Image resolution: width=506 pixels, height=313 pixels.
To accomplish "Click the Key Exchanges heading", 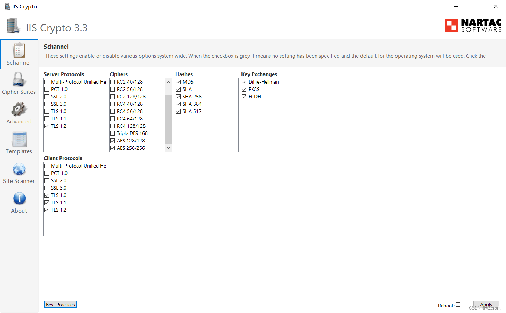I will (259, 74).
